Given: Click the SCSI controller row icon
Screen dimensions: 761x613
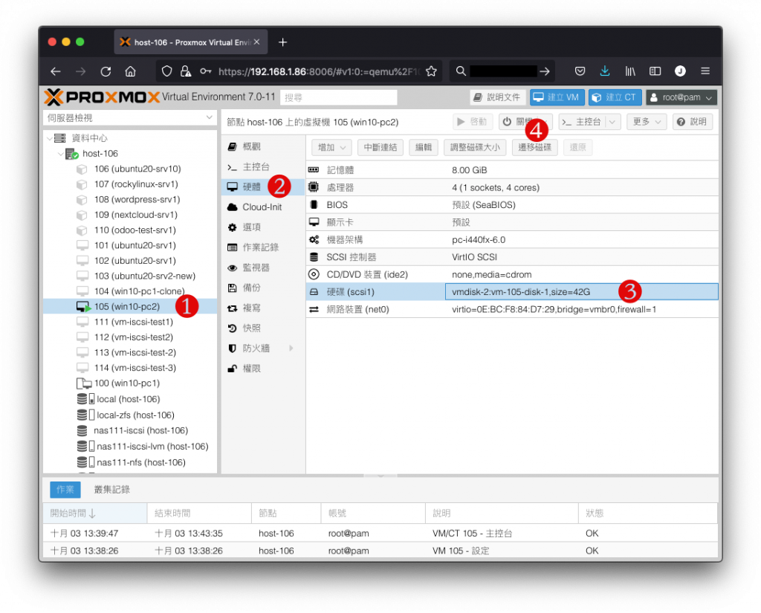Looking at the screenshot, I should coord(314,257).
